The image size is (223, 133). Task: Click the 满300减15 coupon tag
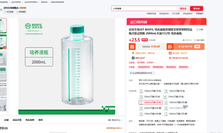click(183, 67)
